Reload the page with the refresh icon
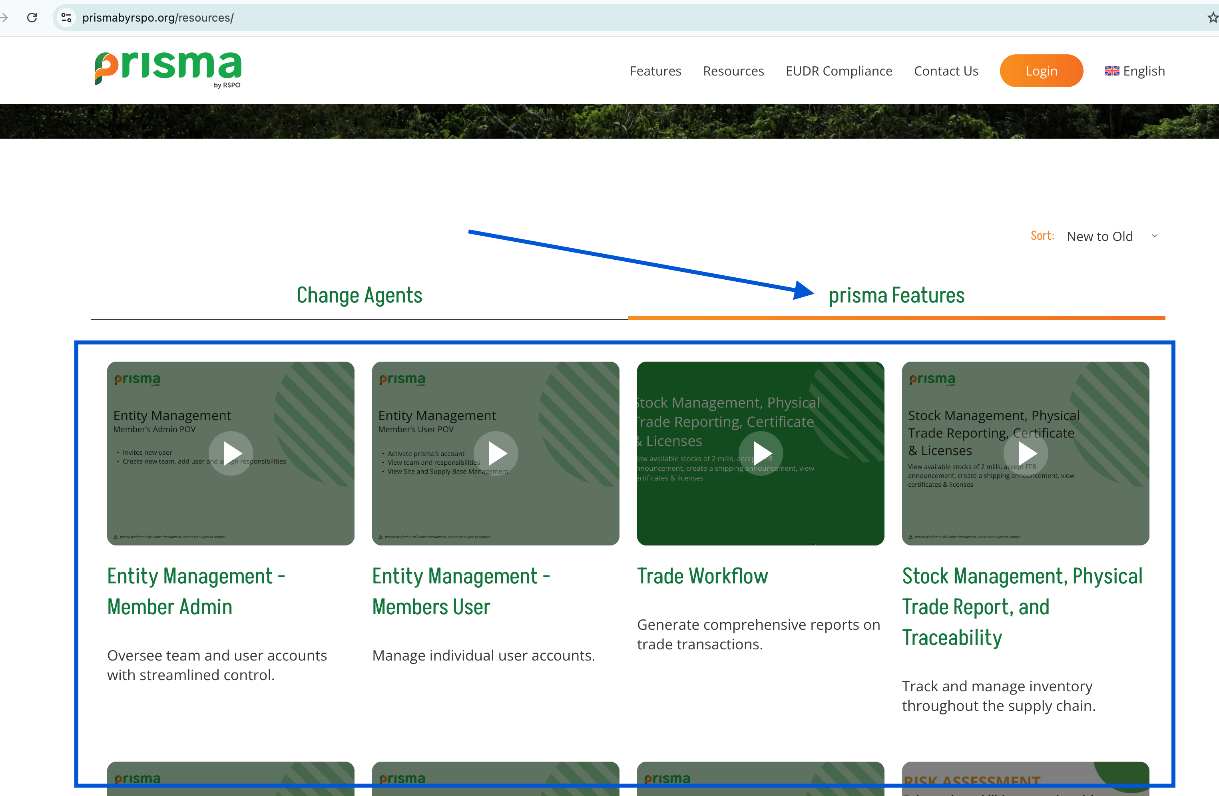This screenshot has width=1219, height=796. (32, 18)
